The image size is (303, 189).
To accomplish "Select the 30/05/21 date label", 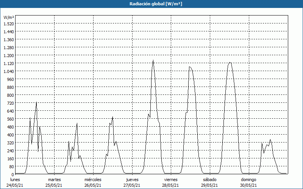I will point(248,185).
